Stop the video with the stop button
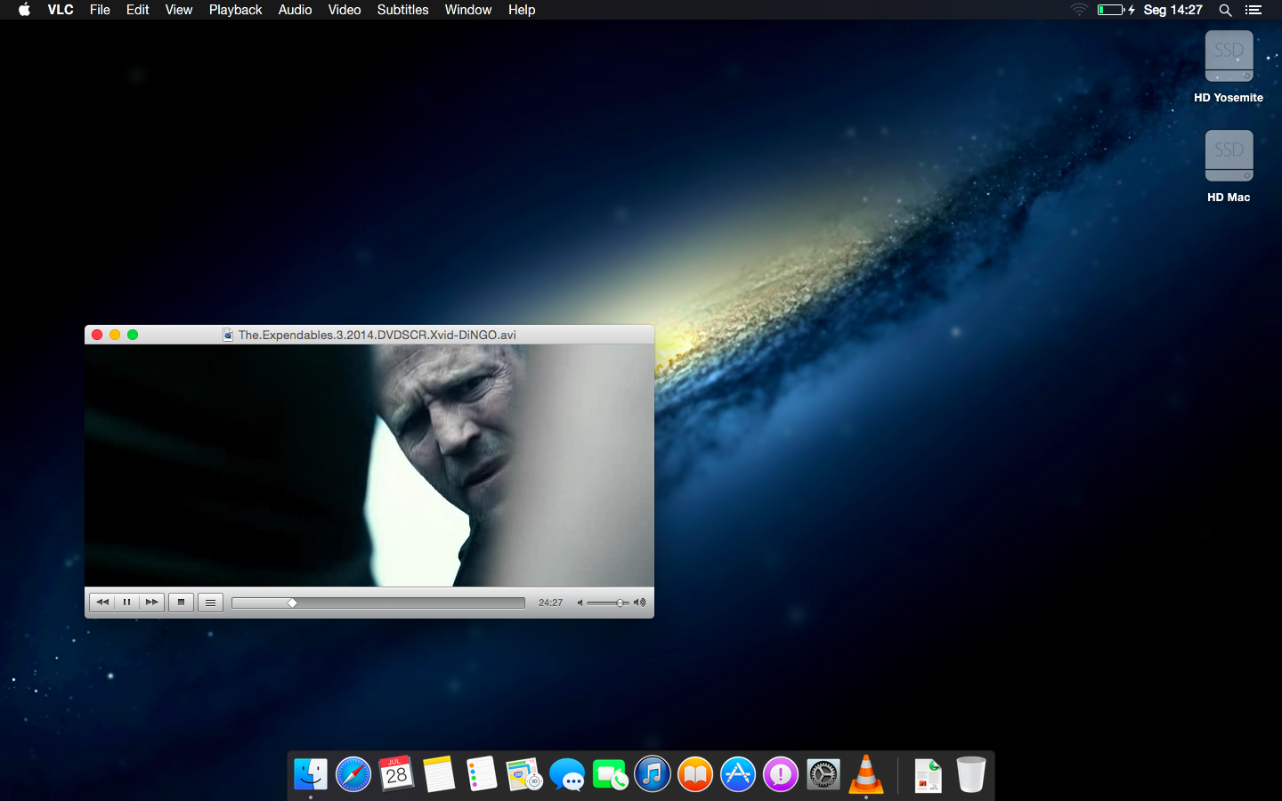Image resolution: width=1282 pixels, height=801 pixels. point(181,603)
